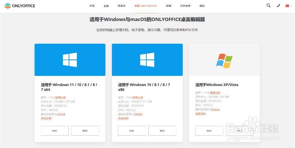Open the 信息 menu

point(202,6)
